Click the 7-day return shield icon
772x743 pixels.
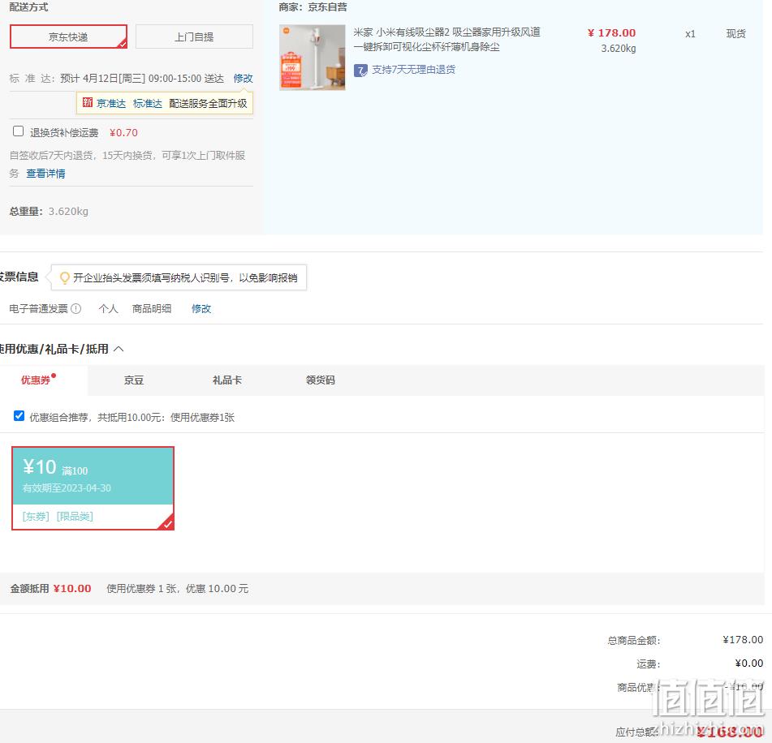pyautogui.click(x=360, y=71)
